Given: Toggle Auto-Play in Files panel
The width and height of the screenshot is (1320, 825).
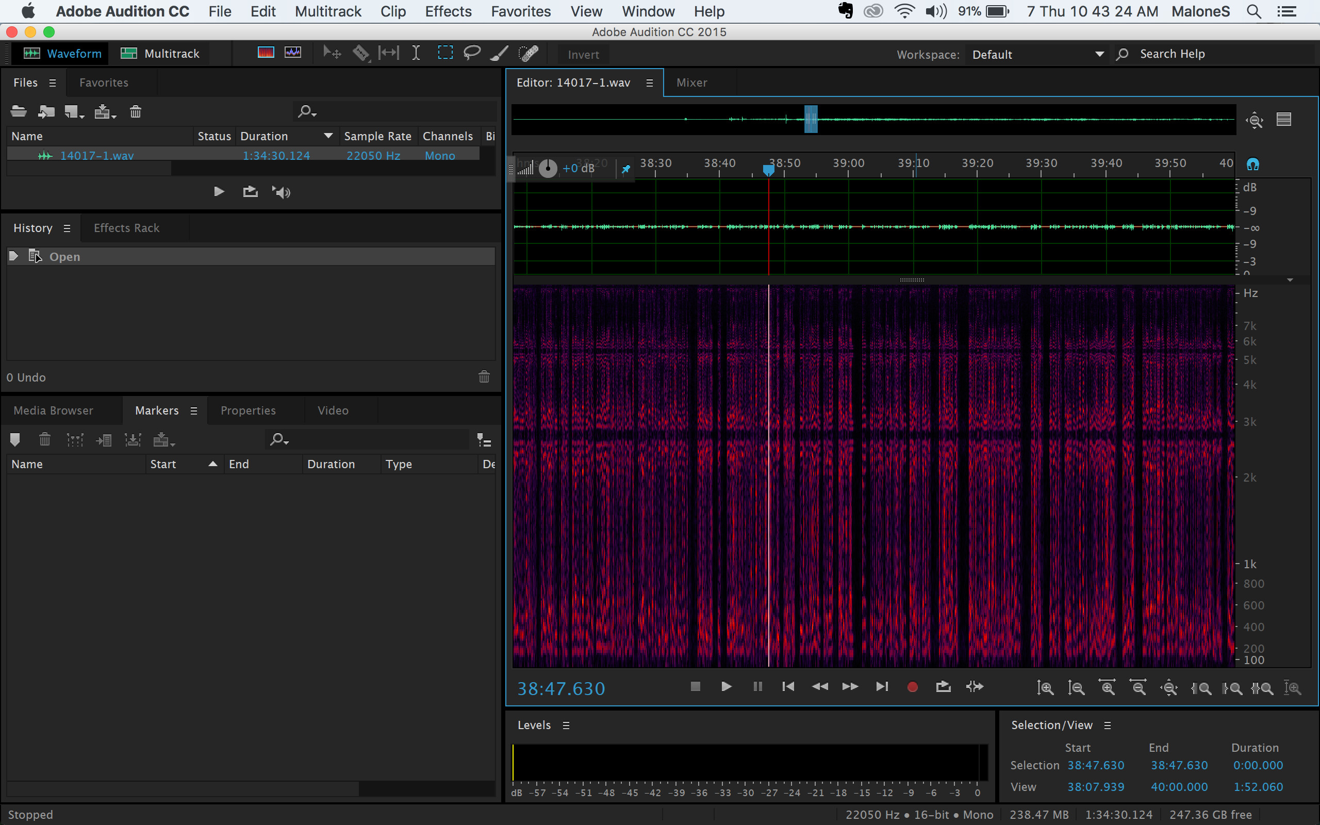Looking at the screenshot, I should coord(282,192).
